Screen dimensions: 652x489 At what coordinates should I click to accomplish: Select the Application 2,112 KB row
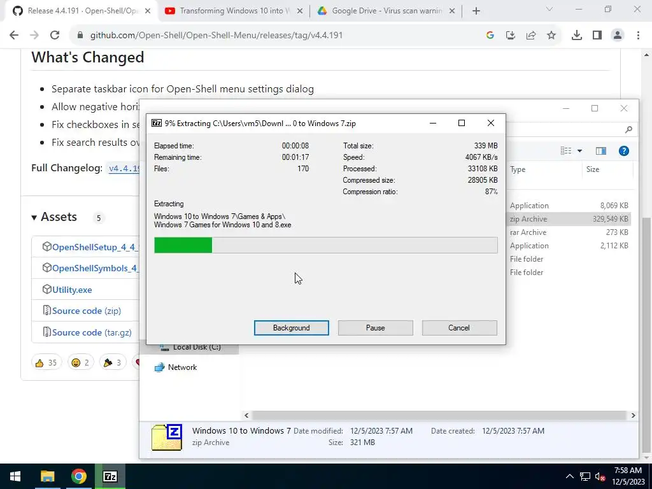point(569,245)
